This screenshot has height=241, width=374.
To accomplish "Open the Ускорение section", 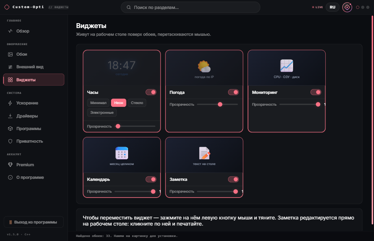I will click(x=34, y=103).
